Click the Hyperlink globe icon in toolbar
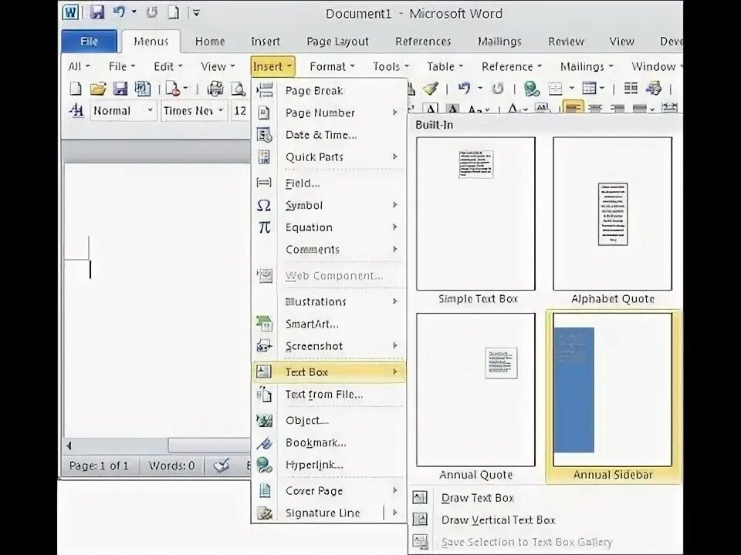Viewport: 741px width, 555px height. coord(532,88)
